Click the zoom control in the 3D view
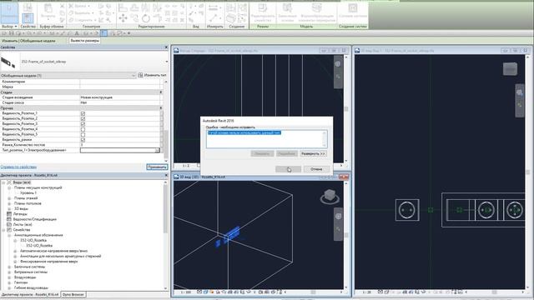Viewport: 534px width, 300px height. pos(338,229)
